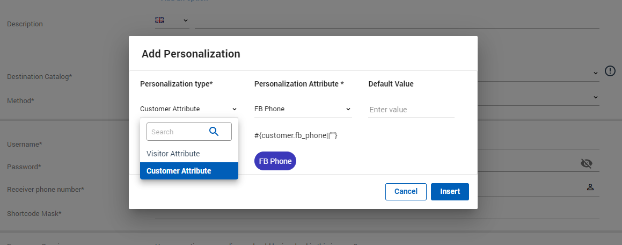622x245 pixels.
Task: Open the Description language chevron
Action: pos(186,20)
